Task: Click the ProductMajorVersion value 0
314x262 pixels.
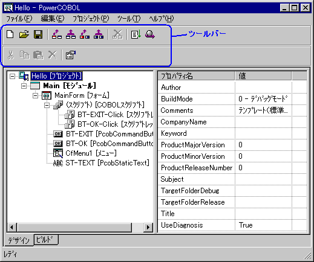Action: pyautogui.click(x=240, y=145)
